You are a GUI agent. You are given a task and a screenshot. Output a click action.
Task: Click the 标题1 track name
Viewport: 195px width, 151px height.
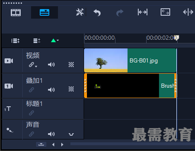(34, 103)
